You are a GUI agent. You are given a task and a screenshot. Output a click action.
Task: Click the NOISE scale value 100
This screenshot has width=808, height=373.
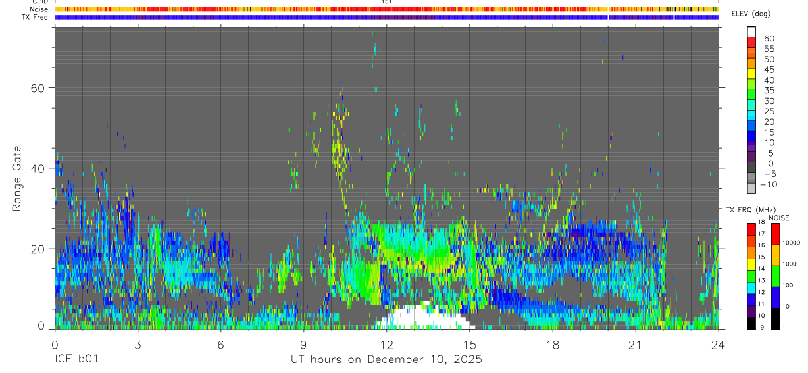click(x=787, y=285)
